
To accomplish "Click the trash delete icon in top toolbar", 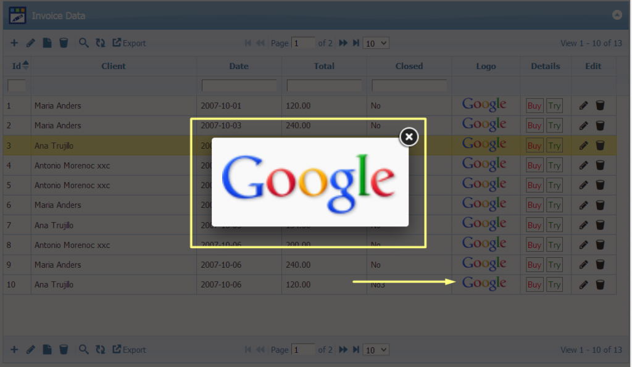I will (x=64, y=43).
